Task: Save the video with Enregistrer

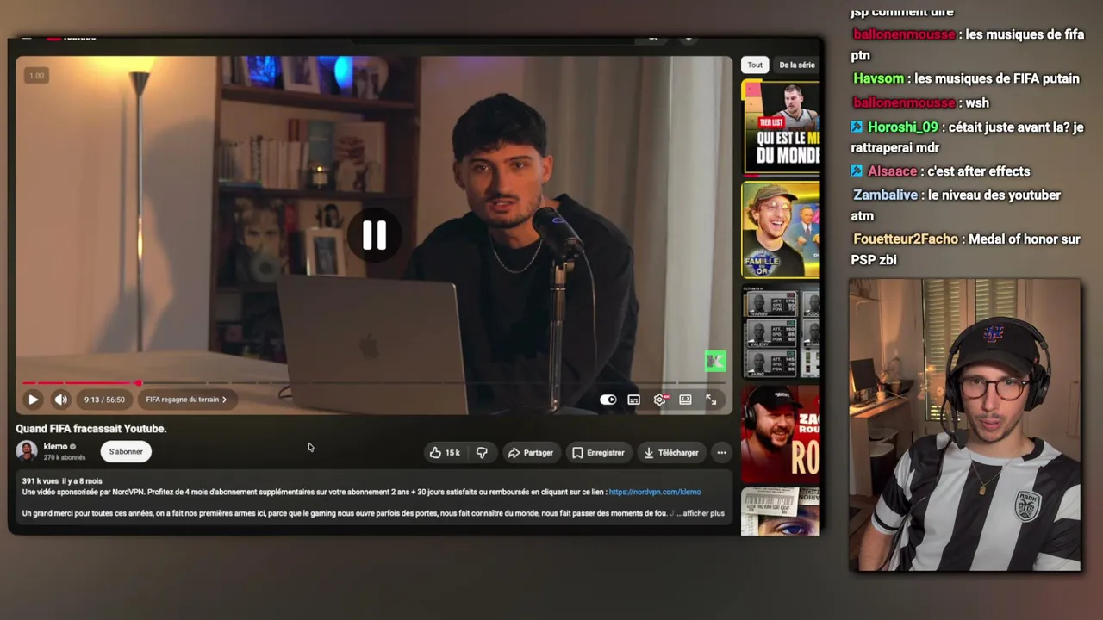Action: [598, 452]
